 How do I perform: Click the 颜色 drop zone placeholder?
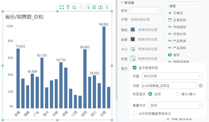148,30
